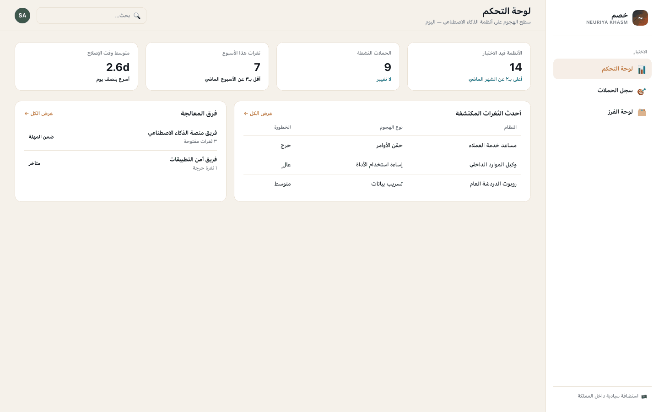Click the أعلى بـ٢ عن الشهر الماضي note
Screen dimensions: 659x412
[495, 79]
